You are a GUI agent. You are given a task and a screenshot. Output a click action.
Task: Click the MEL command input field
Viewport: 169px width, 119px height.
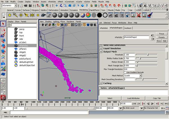(x=49, y=113)
